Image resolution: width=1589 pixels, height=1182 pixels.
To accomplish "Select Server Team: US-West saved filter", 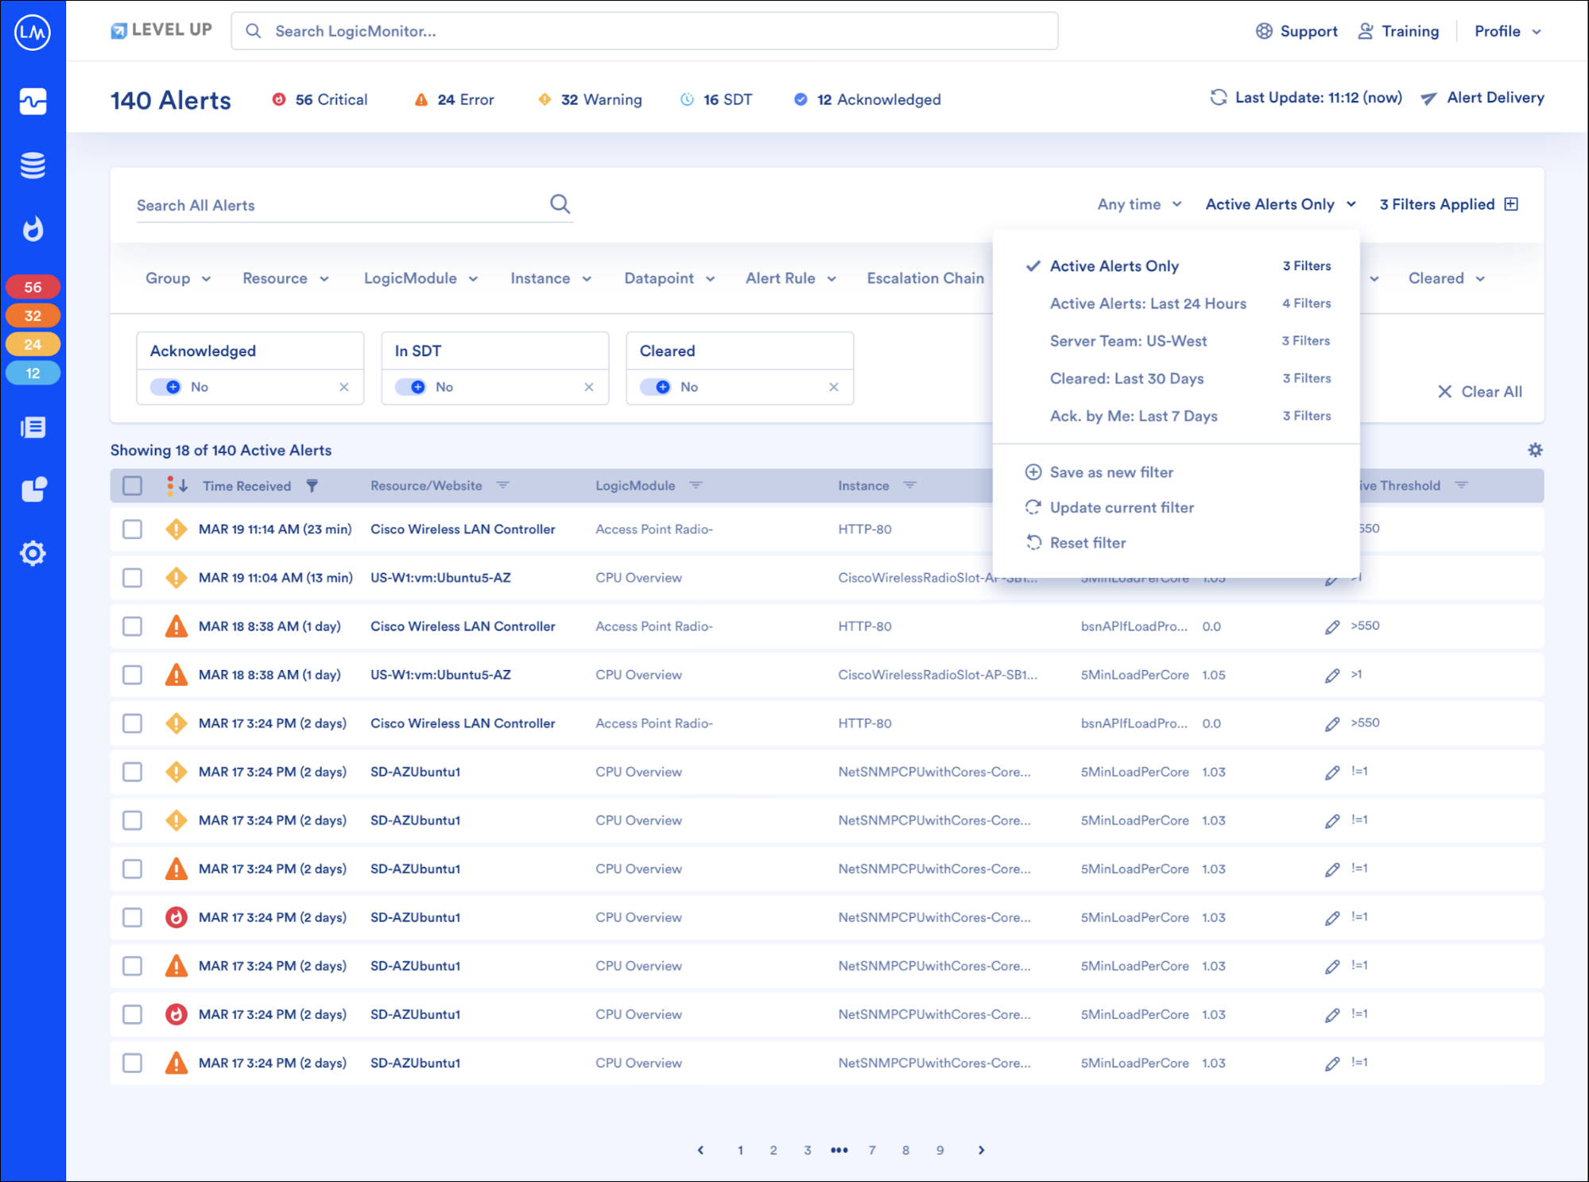I will 1128,341.
